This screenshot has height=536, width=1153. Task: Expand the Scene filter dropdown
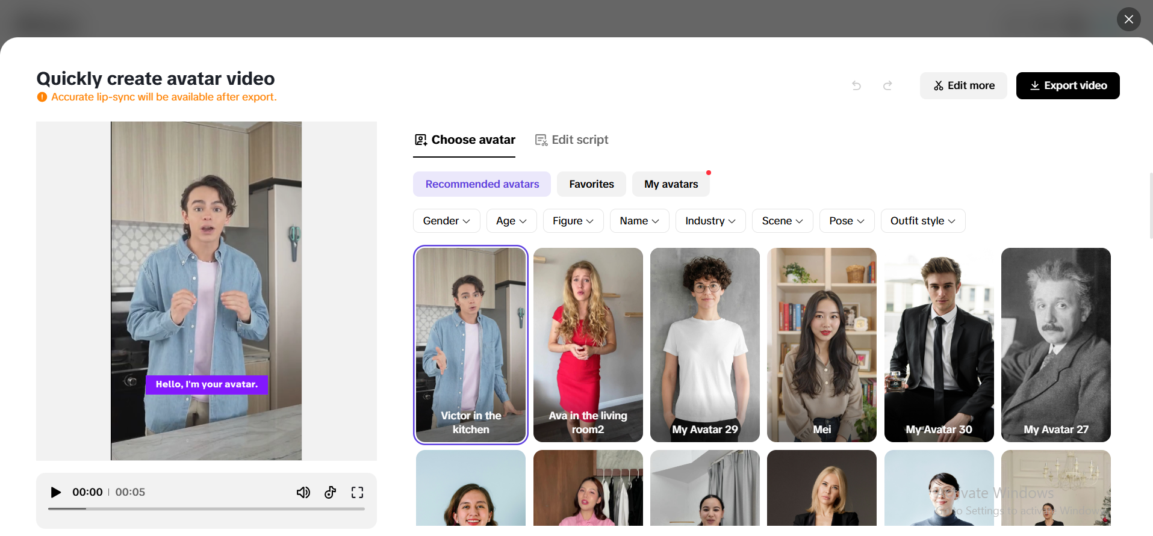[782, 221]
